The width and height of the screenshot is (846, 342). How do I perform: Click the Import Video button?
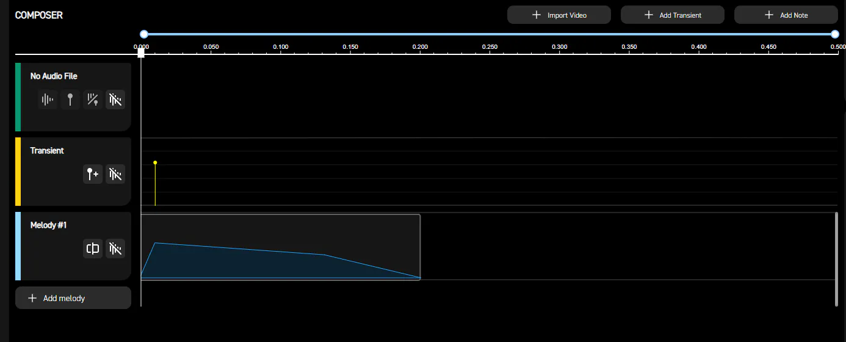[559, 15]
